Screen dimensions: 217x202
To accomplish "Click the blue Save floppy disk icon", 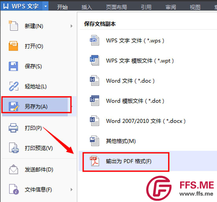I will tap(13, 66).
